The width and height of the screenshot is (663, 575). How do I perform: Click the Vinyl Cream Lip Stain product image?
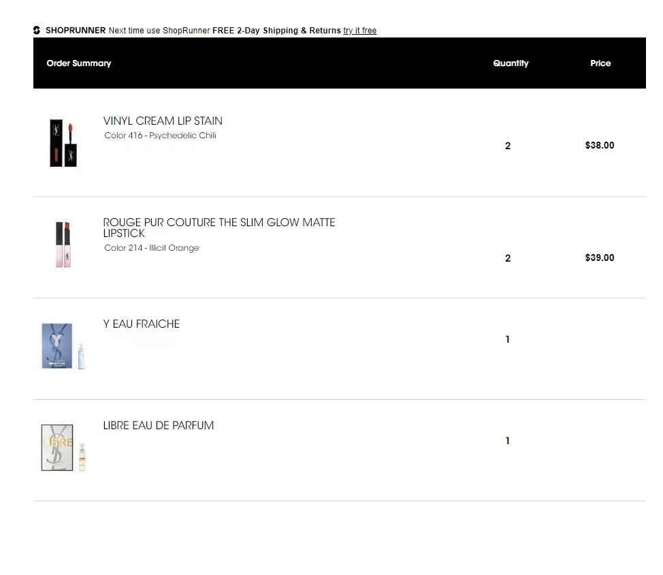pos(63,144)
